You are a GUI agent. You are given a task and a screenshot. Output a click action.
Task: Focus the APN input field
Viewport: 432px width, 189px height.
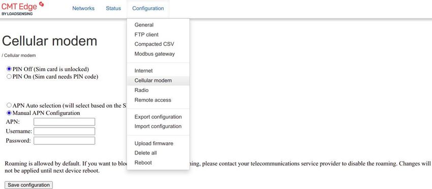(x=64, y=122)
